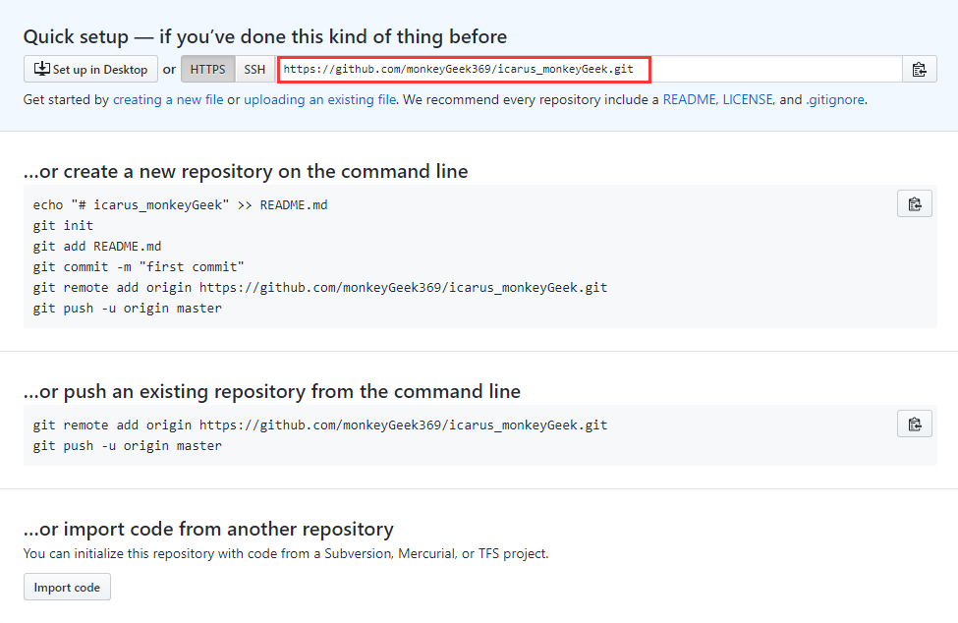The height and width of the screenshot is (623, 958).
Task: Click the import code from another repository heading
Action: click(208, 529)
